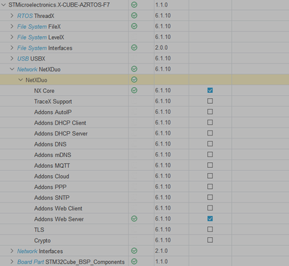
Task: Collapse the Network NetXDuo node
Action: pos(12,69)
